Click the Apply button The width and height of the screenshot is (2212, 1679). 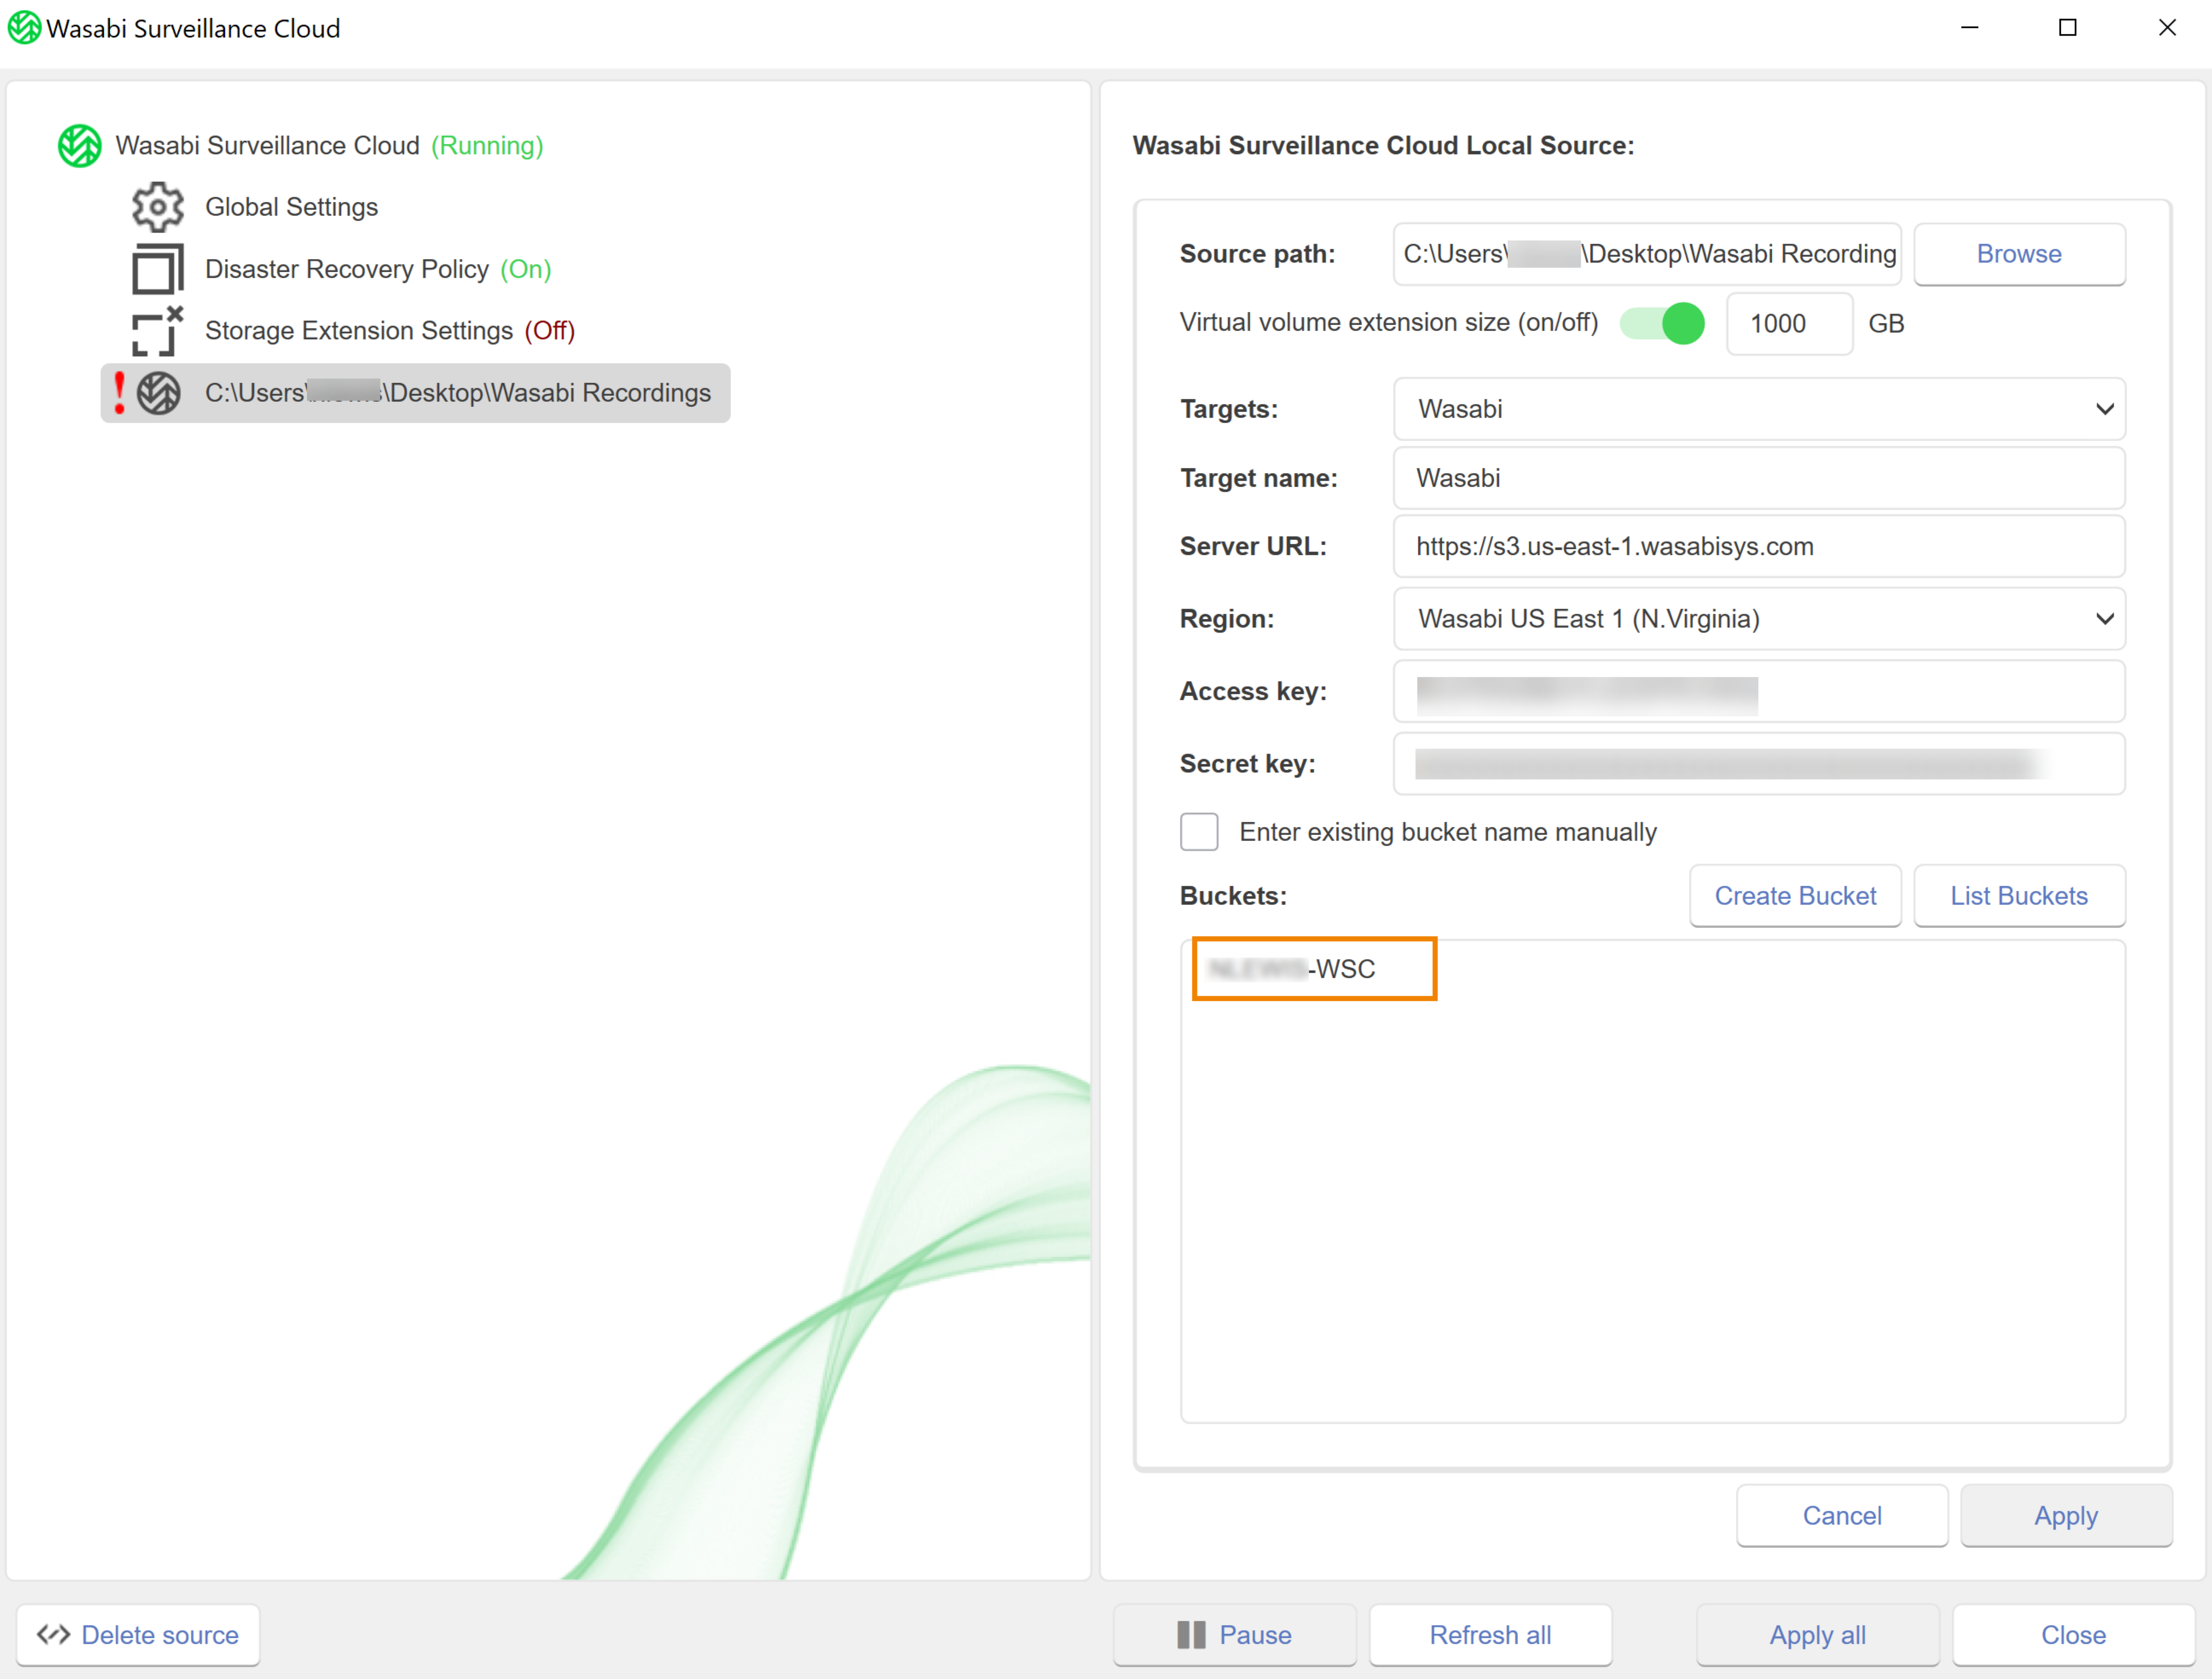pos(2066,1516)
